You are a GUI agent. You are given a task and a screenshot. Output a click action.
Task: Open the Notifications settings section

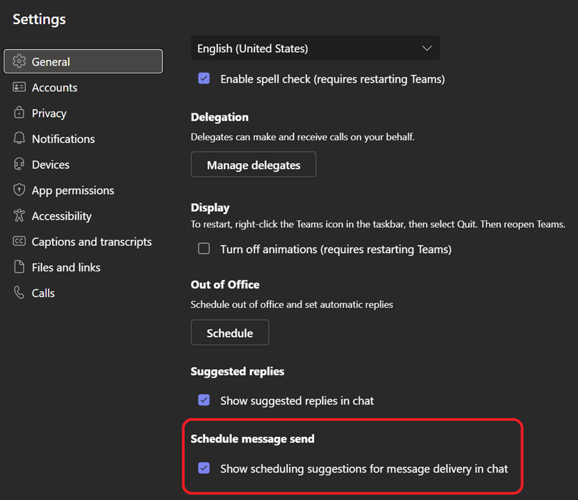click(x=63, y=139)
